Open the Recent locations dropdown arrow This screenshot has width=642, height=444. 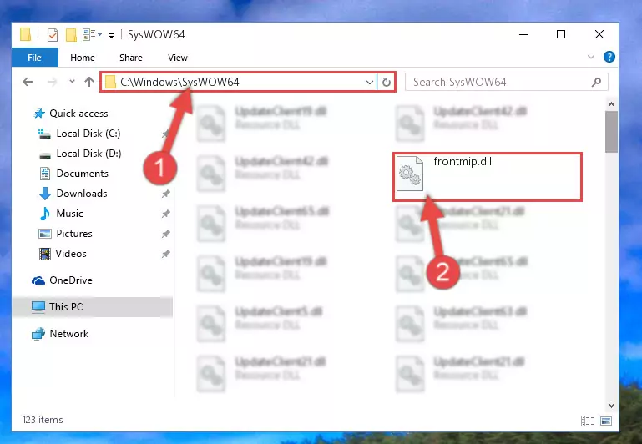[72, 82]
